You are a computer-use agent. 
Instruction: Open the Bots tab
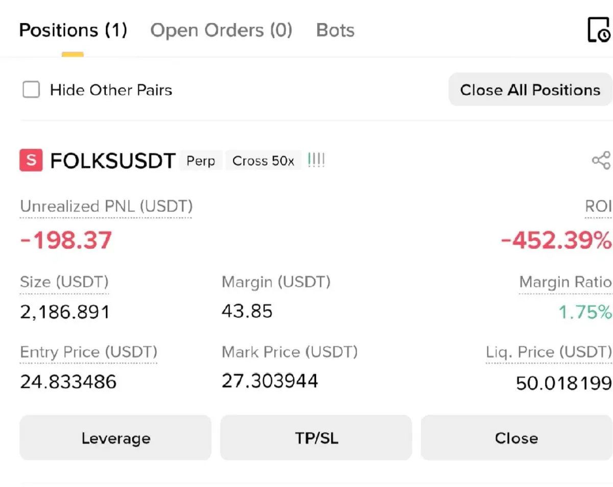[x=335, y=31]
